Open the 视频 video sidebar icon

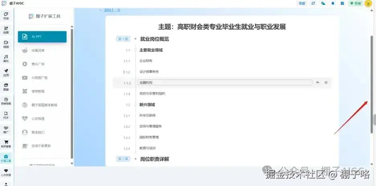[x=6, y=44]
